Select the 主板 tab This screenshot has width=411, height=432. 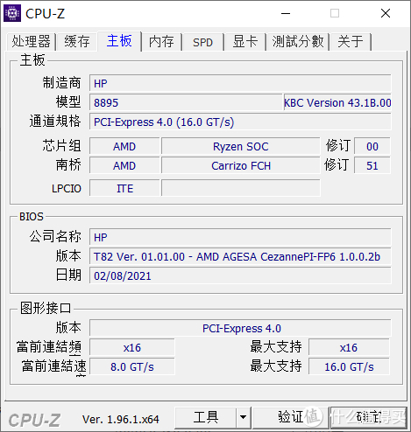[119, 40]
